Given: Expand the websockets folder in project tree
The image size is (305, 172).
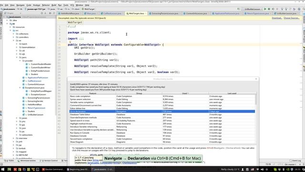Looking at the screenshot, I should (17, 135).
